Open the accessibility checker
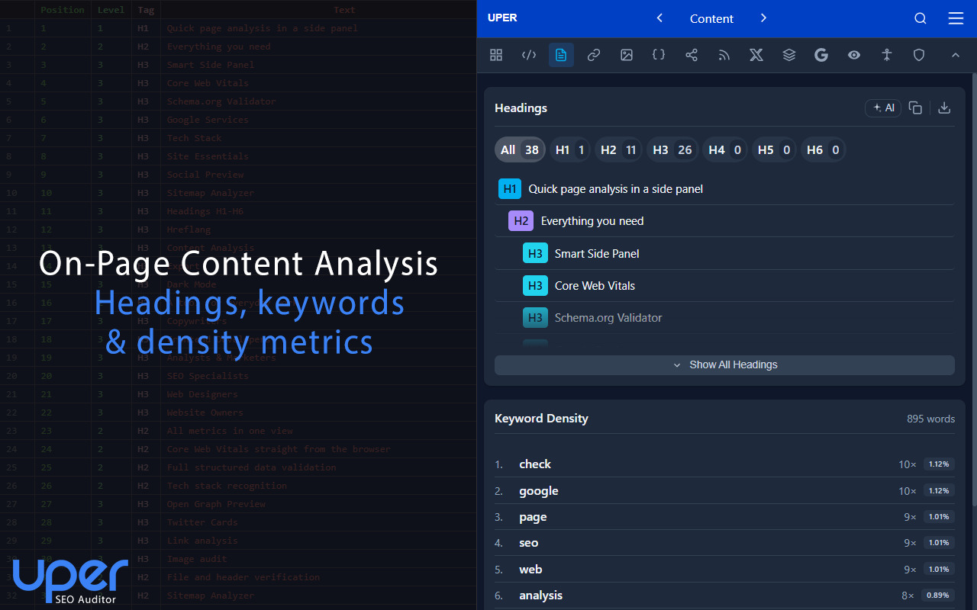The width and height of the screenshot is (977, 610). pyautogui.click(x=886, y=55)
